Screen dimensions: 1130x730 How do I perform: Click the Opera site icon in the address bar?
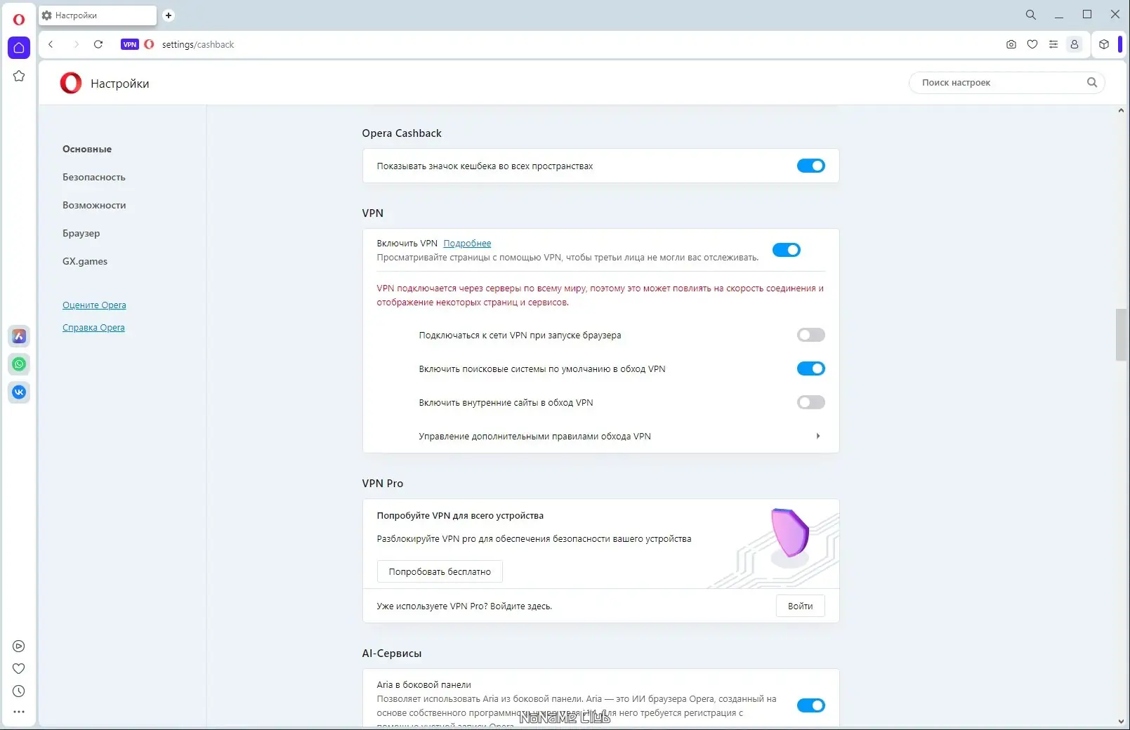[x=149, y=44]
